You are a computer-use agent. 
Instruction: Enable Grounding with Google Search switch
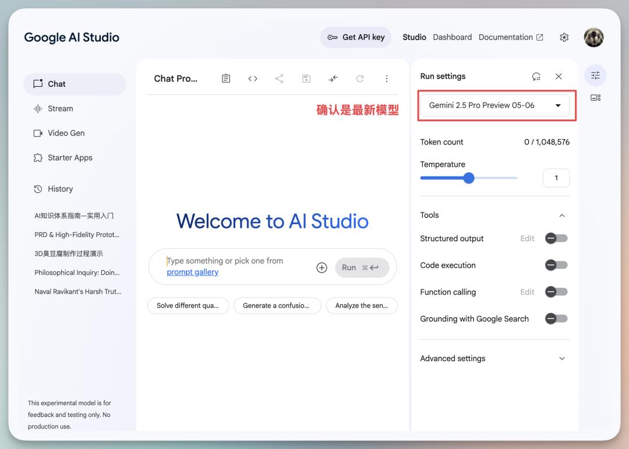(x=556, y=319)
